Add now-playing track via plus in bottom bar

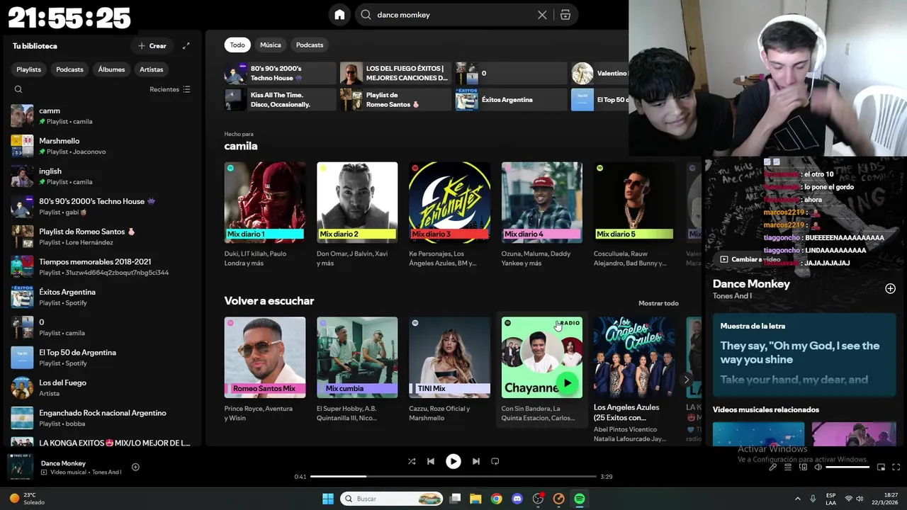coord(135,467)
